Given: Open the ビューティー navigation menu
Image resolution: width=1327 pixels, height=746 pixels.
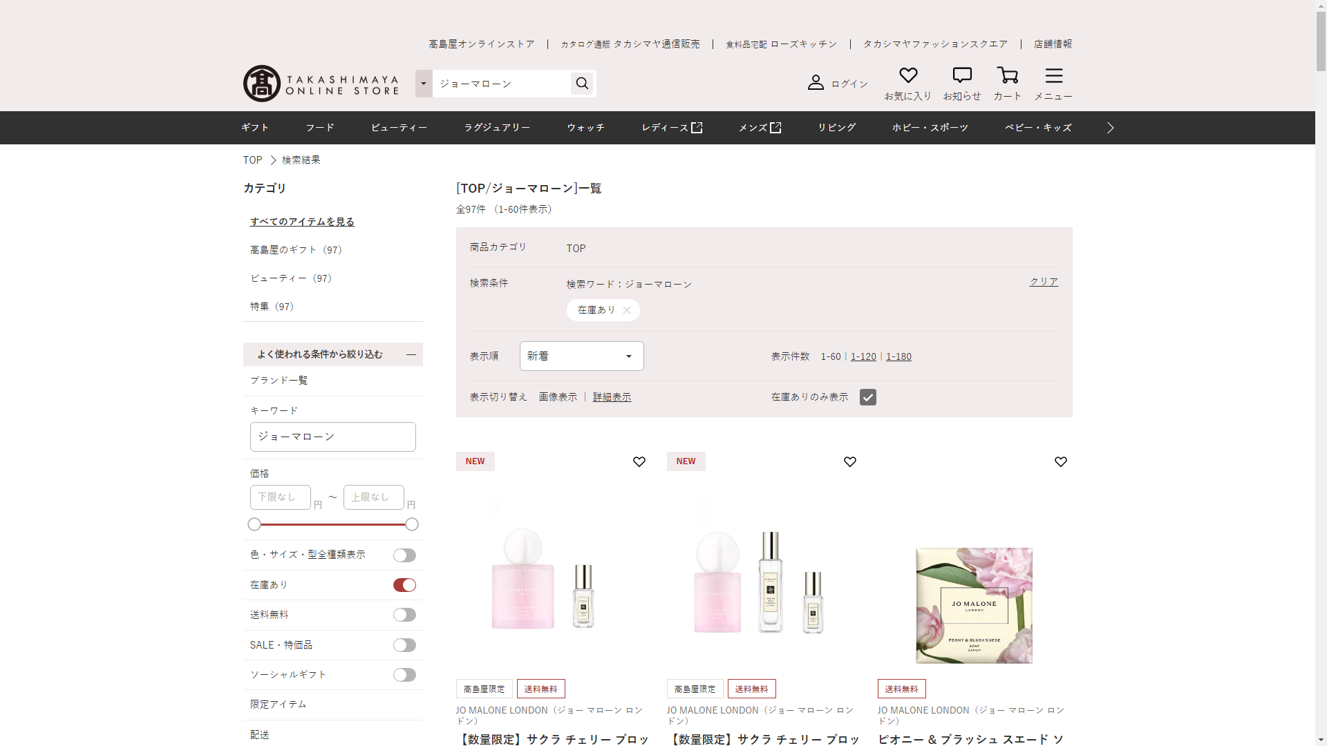Looking at the screenshot, I should [399, 128].
